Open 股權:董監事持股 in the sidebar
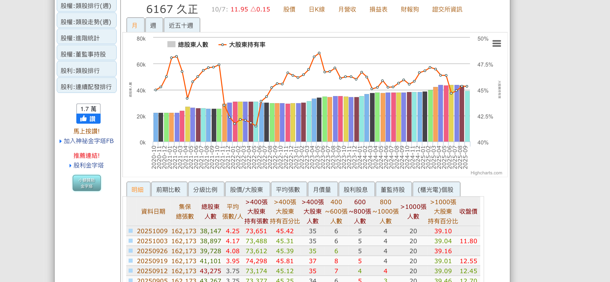Screen dimensions: 610x282 [x=83, y=54]
